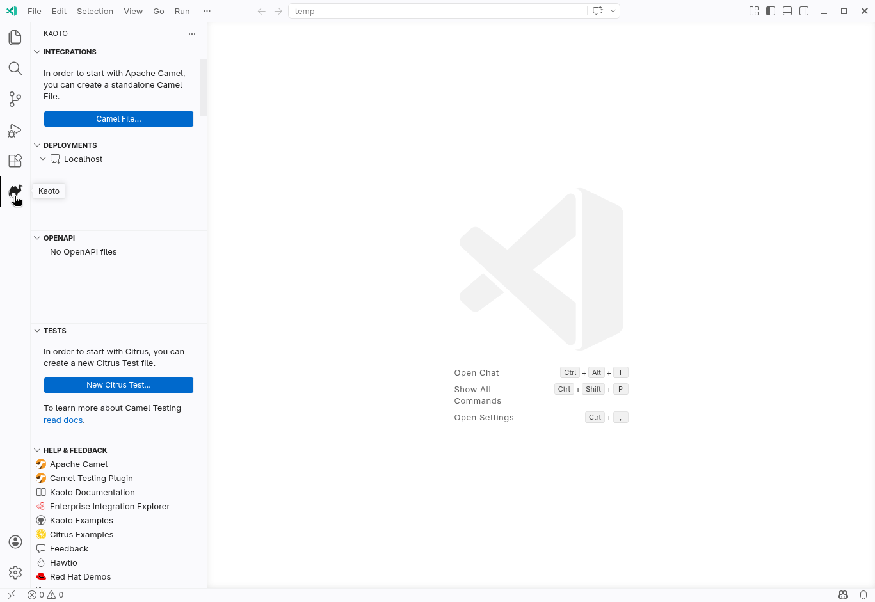Image resolution: width=875 pixels, height=602 pixels.
Task: Toggle the primary side bar visibility
Action: 771,11
